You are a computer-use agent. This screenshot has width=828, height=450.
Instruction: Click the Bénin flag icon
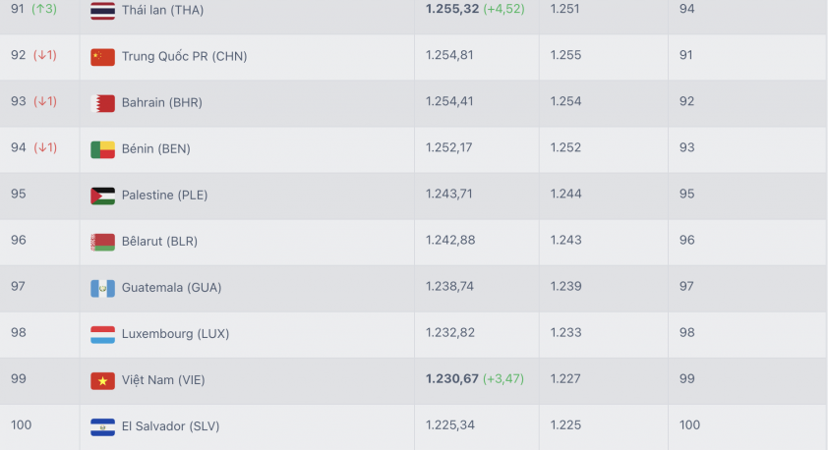tap(102, 149)
